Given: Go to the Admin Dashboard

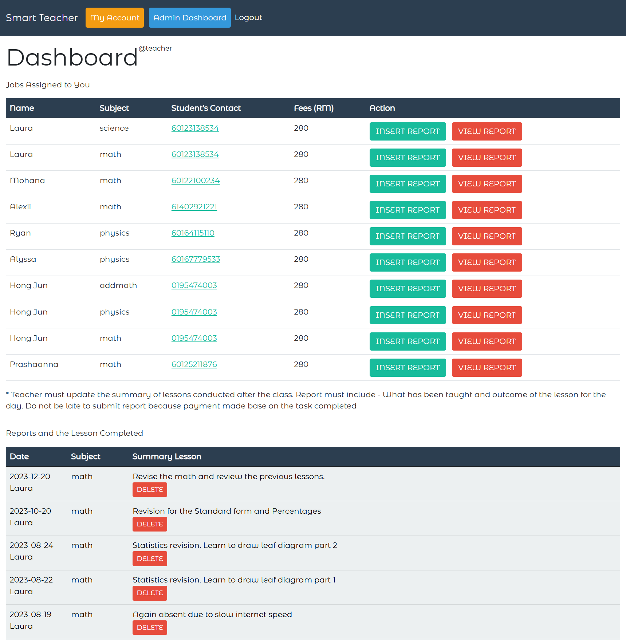Looking at the screenshot, I should tap(189, 17).
